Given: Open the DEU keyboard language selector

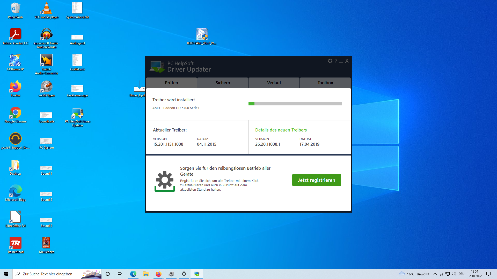Looking at the screenshot, I should 461,274.
